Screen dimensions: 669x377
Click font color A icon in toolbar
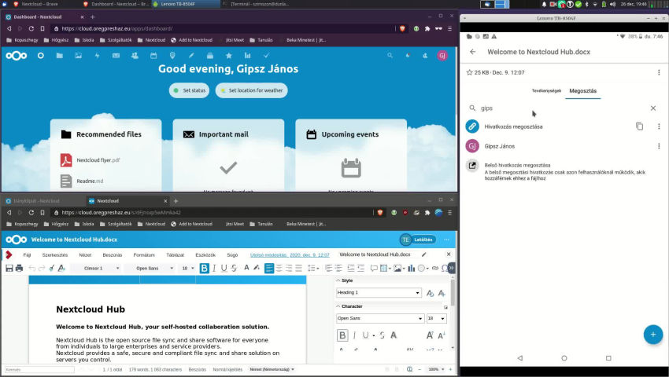coord(246,268)
